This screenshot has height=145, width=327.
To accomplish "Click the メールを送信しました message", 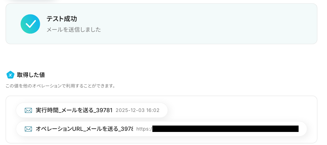I will tap(74, 29).
